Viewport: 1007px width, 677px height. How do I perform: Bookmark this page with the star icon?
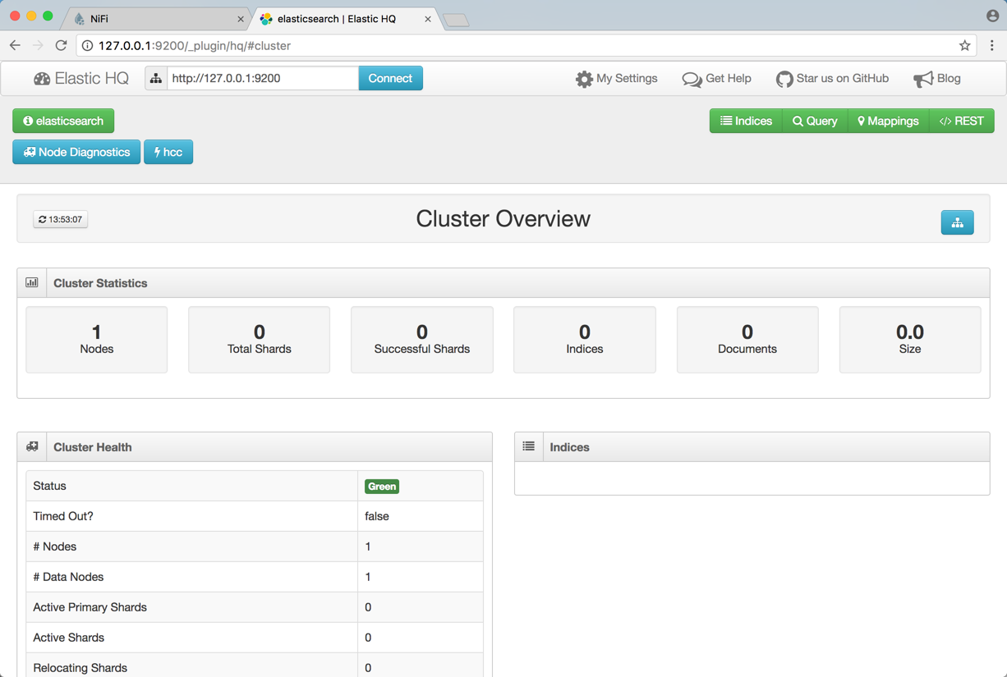click(x=965, y=45)
